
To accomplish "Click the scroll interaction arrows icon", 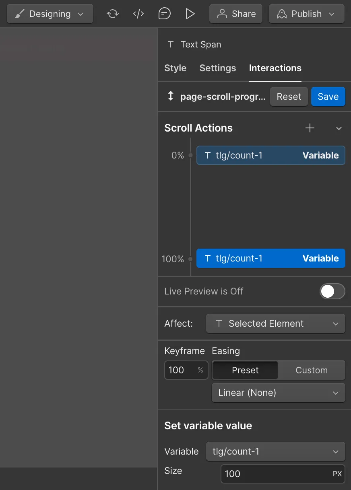I will click(x=171, y=96).
